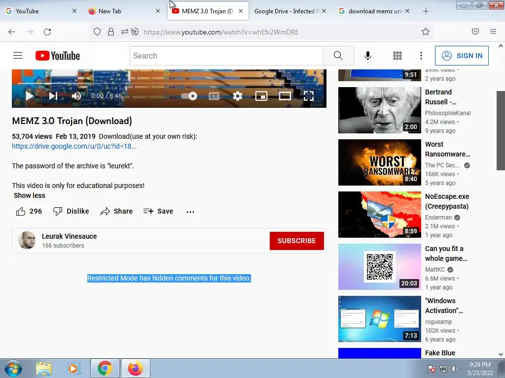Screen dimensions: 505x378
Task: Go to the YouTube home logo
Action: pos(58,56)
